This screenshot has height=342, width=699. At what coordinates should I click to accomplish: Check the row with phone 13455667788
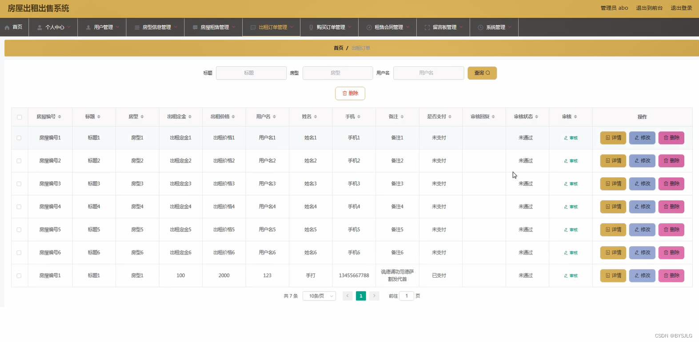19,276
